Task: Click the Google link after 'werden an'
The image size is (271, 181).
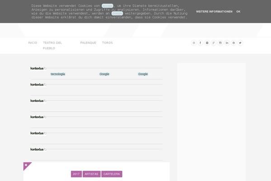Action: 117,13
